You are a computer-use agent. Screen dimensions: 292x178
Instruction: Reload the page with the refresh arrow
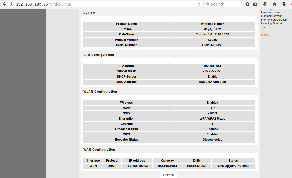click(x=199, y=4)
